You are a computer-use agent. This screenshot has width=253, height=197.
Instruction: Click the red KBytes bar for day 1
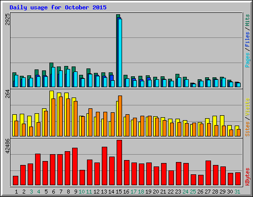[x=15, y=180]
